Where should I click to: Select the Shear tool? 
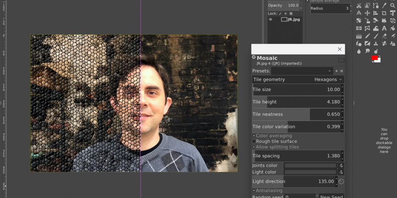(376, 21)
